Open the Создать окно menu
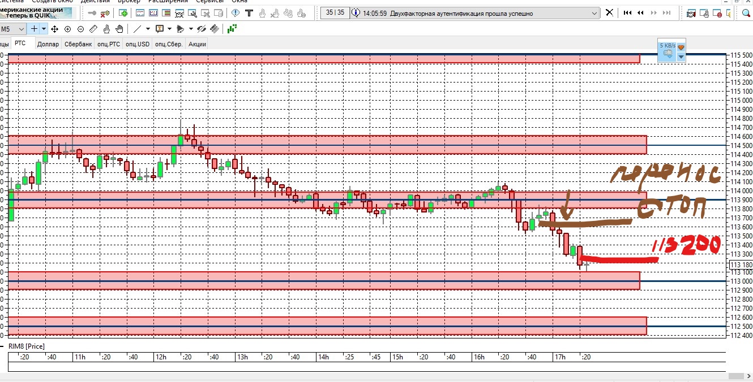This screenshot has height=382, width=753. (52, 2)
